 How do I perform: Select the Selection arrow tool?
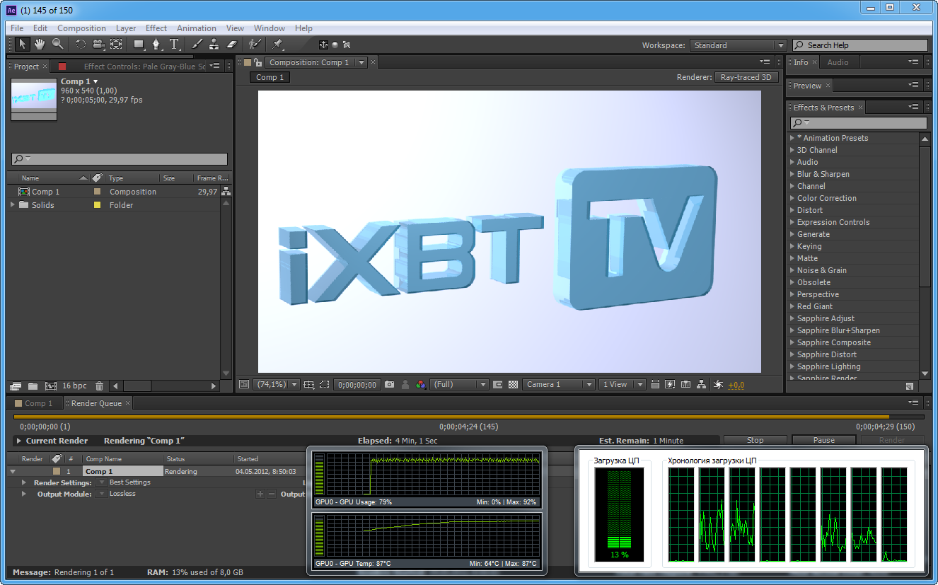click(23, 45)
